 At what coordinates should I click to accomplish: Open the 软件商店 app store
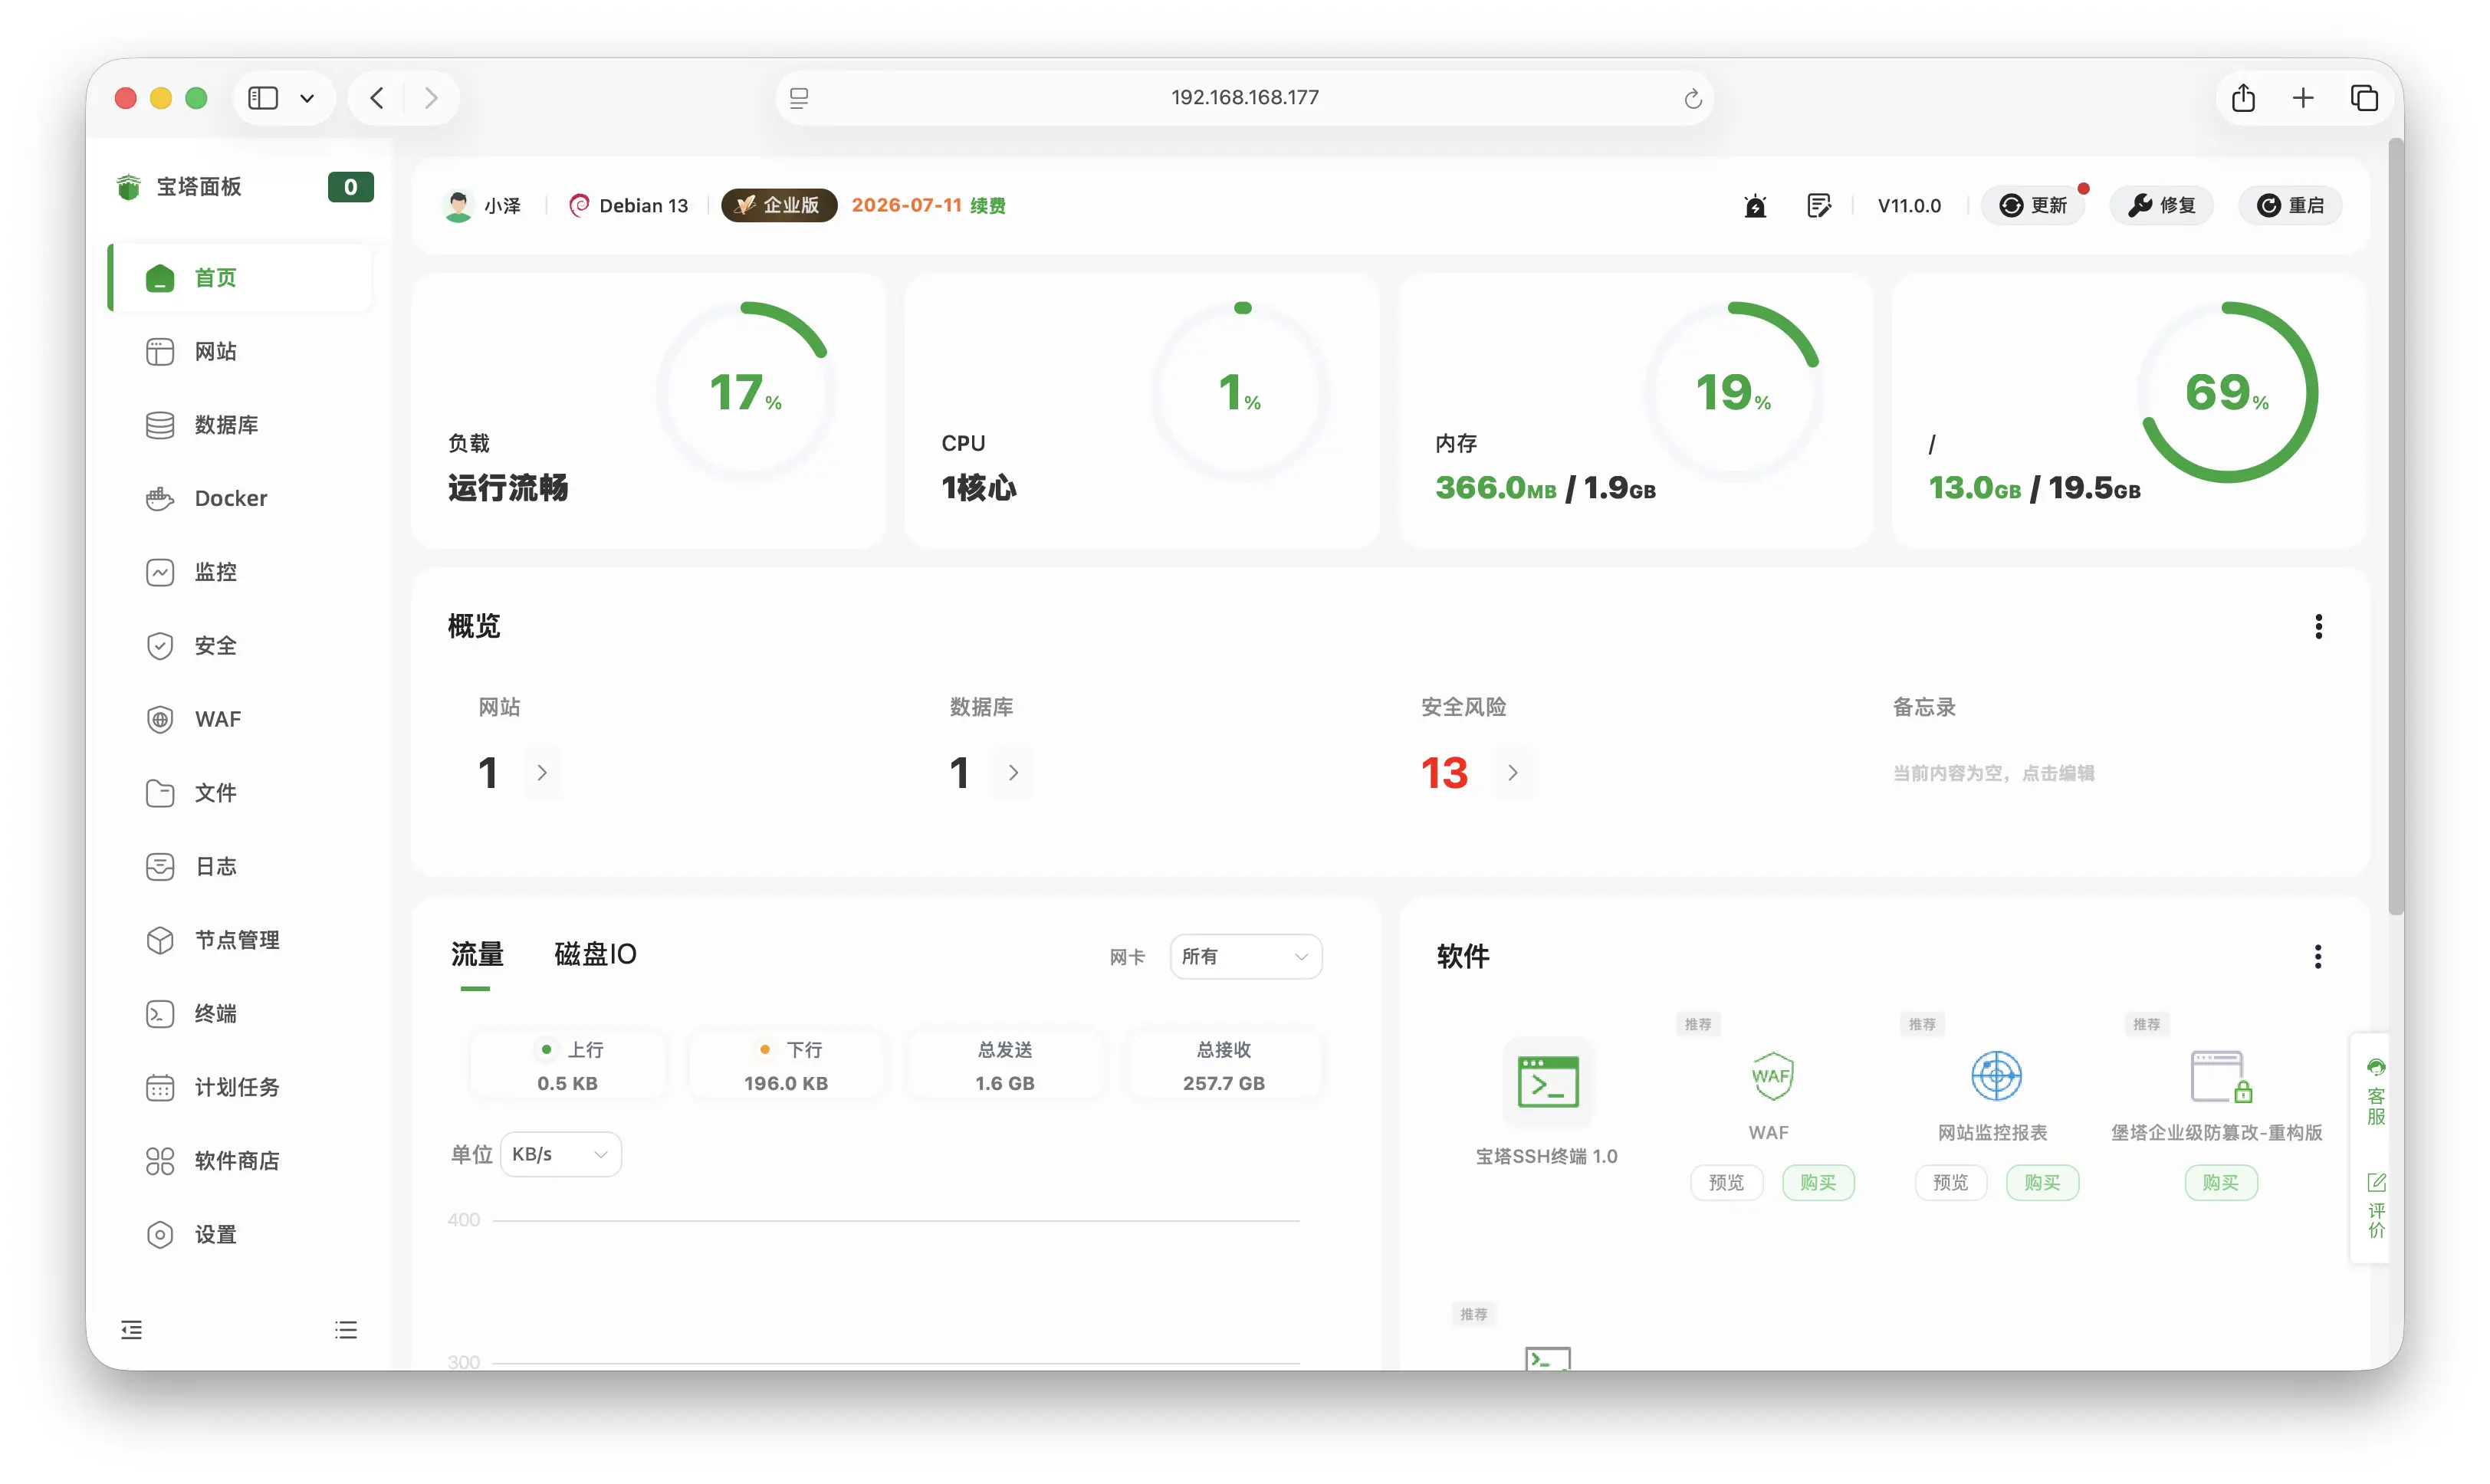pyautogui.click(x=237, y=1160)
